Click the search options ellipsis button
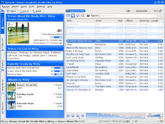The width and height of the screenshot is (165, 124). (161, 16)
